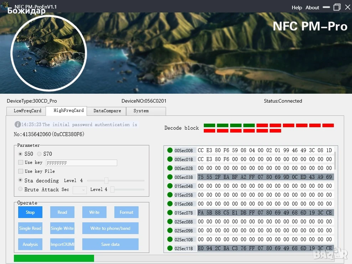Click the card number No:4135642060 text

click(x=49, y=134)
